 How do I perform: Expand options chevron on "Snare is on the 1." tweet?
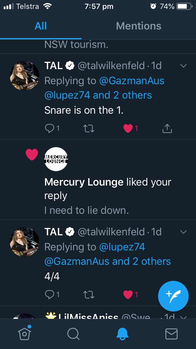[x=183, y=66]
